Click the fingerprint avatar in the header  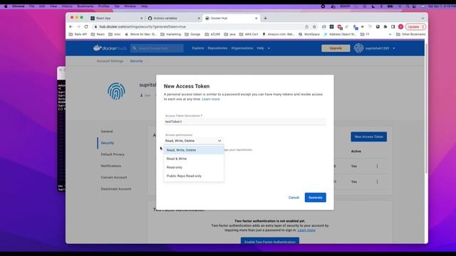point(358,48)
